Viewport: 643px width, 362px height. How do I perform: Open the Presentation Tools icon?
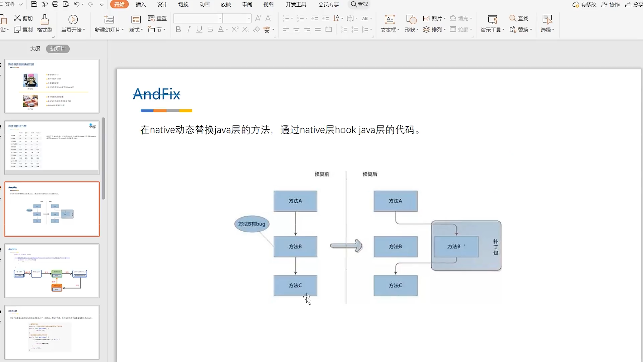pyautogui.click(x=492, y=19)
